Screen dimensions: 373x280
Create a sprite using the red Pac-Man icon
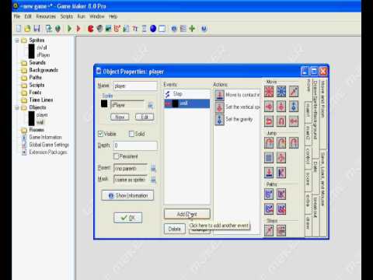coord(90,28)
